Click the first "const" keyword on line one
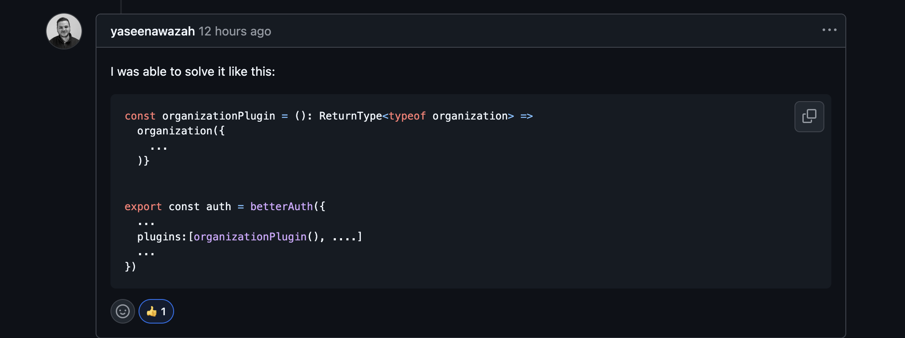The width and height of the screenshot is (905, 338). tap(140, 116)
